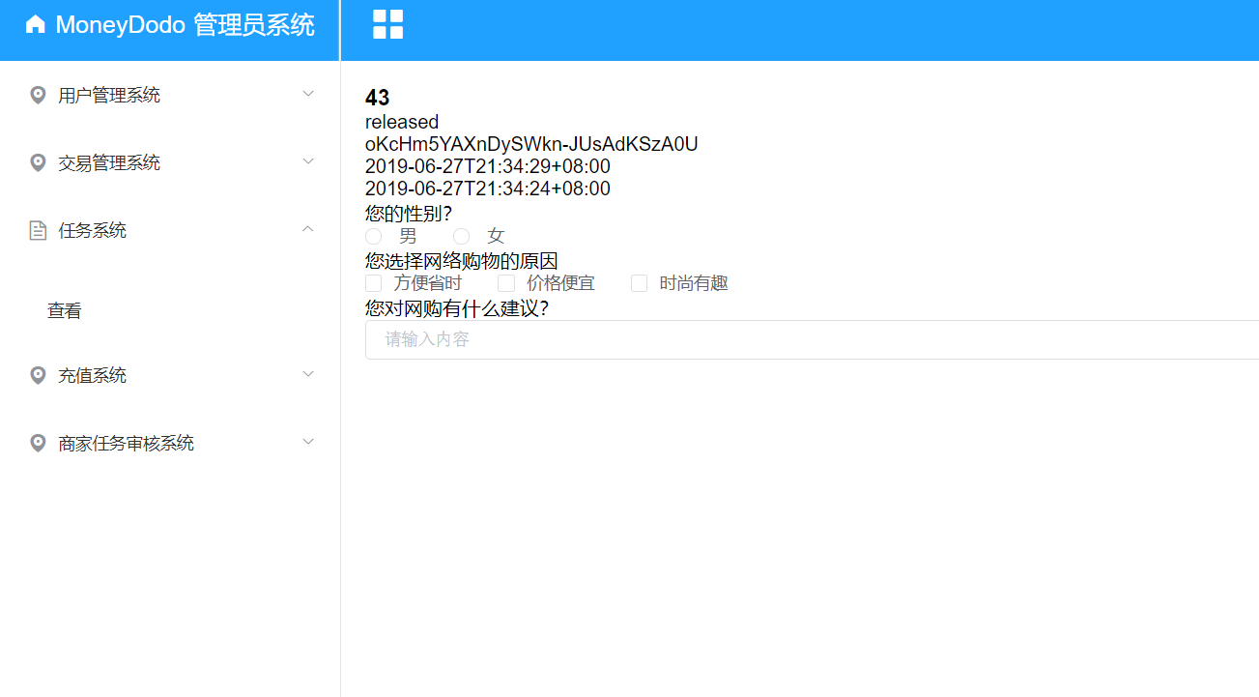
Task: Click location pin icon for 充值系统
Action: [x=38, y=375]
